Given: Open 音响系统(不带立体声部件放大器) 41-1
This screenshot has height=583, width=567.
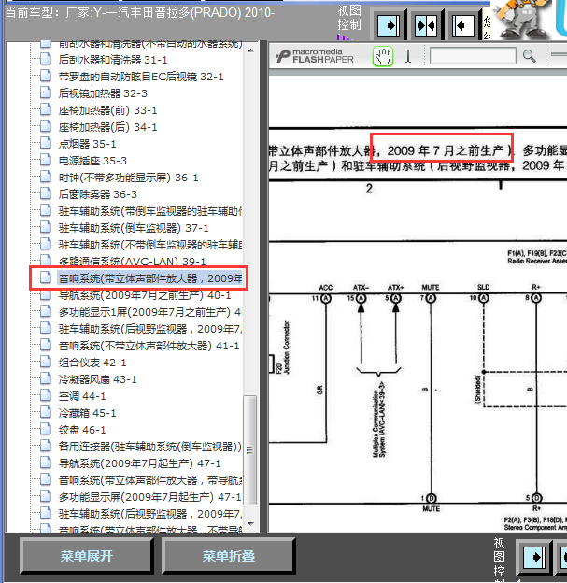Looking at the screenshot, I should [149, 346].
